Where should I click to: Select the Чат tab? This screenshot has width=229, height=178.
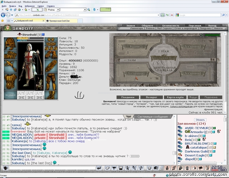pos(129,116)
